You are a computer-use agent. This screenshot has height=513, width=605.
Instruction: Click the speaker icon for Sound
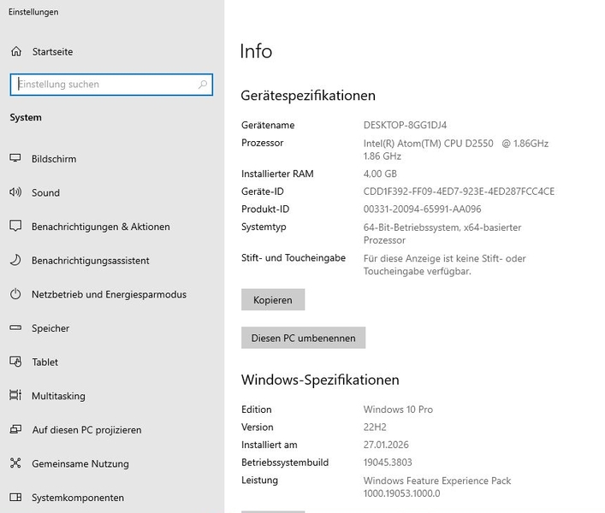click(x=15, y=193)
